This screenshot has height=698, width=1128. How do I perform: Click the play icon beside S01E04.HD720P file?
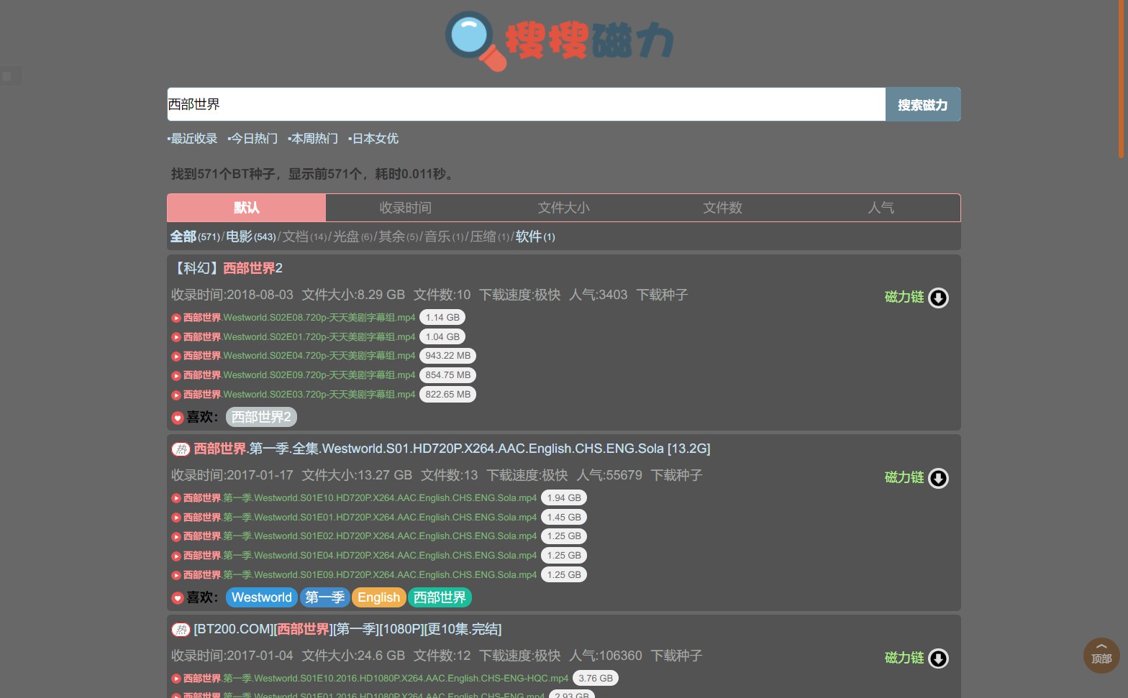(176, 556)
